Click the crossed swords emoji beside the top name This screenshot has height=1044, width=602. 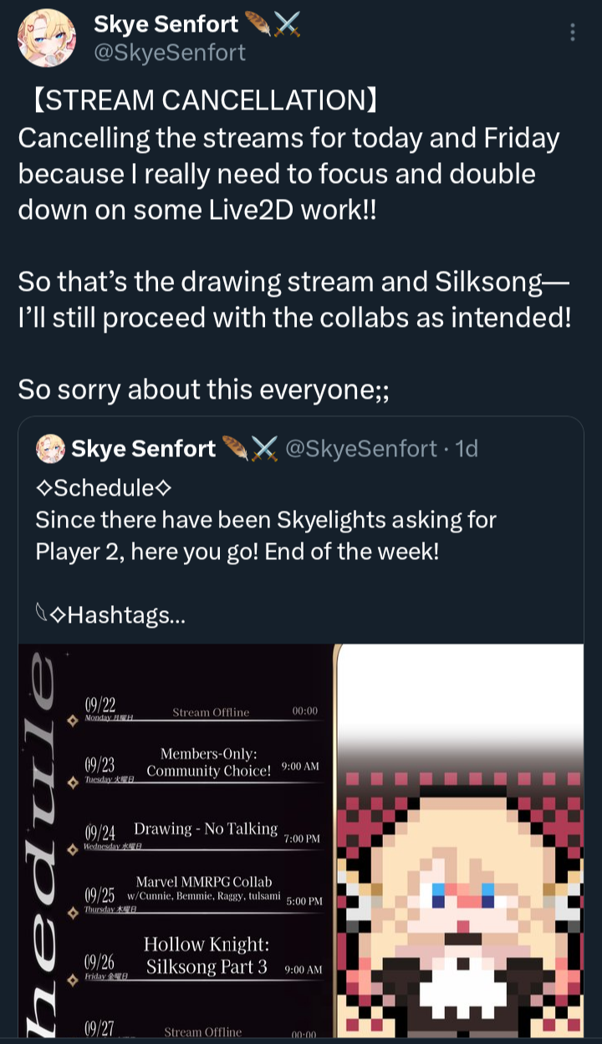coord(287,25)
